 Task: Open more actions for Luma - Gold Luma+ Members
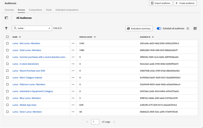(x=73, y=50)
